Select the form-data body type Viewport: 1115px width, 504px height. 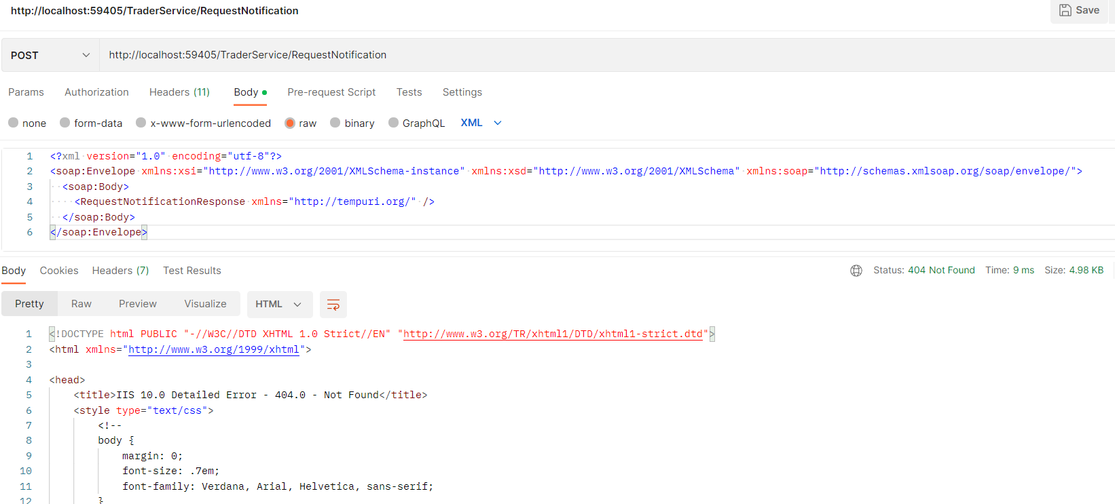tap(65, 123)
